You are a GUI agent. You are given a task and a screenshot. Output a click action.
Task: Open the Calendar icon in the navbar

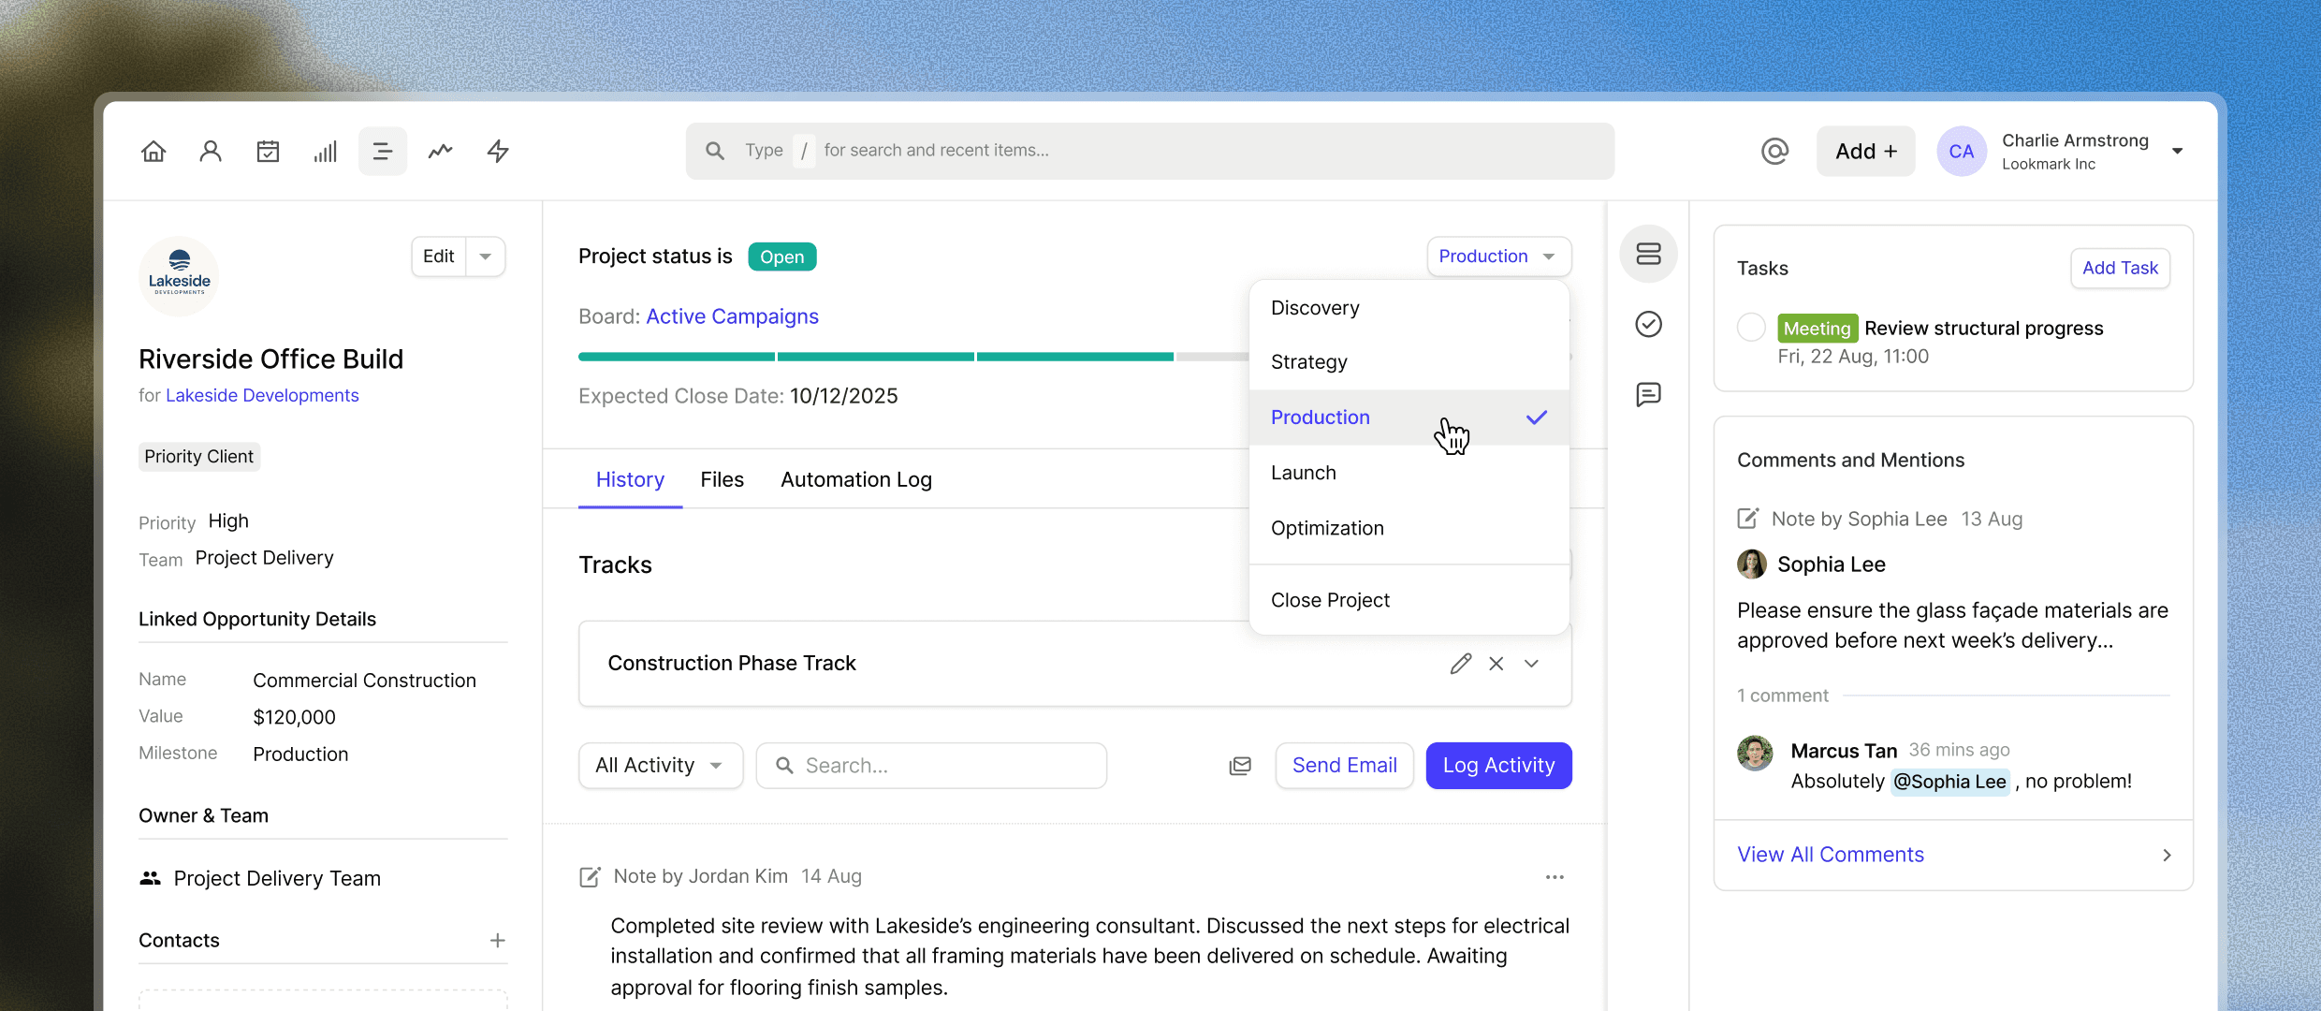[x=268, y=151]
